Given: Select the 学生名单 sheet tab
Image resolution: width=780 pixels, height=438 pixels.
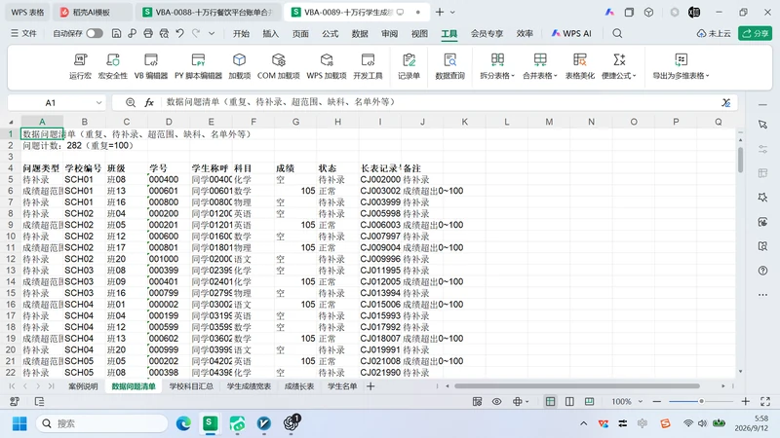Looking at the screenshot, I should pyautogui.click(x=342, y=386).
